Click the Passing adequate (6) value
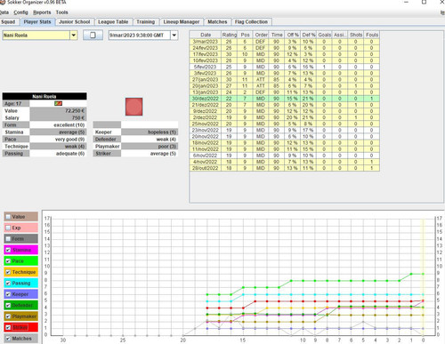Image resolution: width=445 pixels, height=344 pixels. [x=58, y=154]
